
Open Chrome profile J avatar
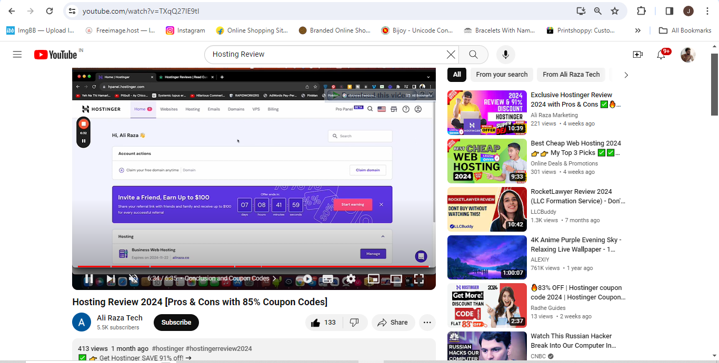(x=688, y=11)
